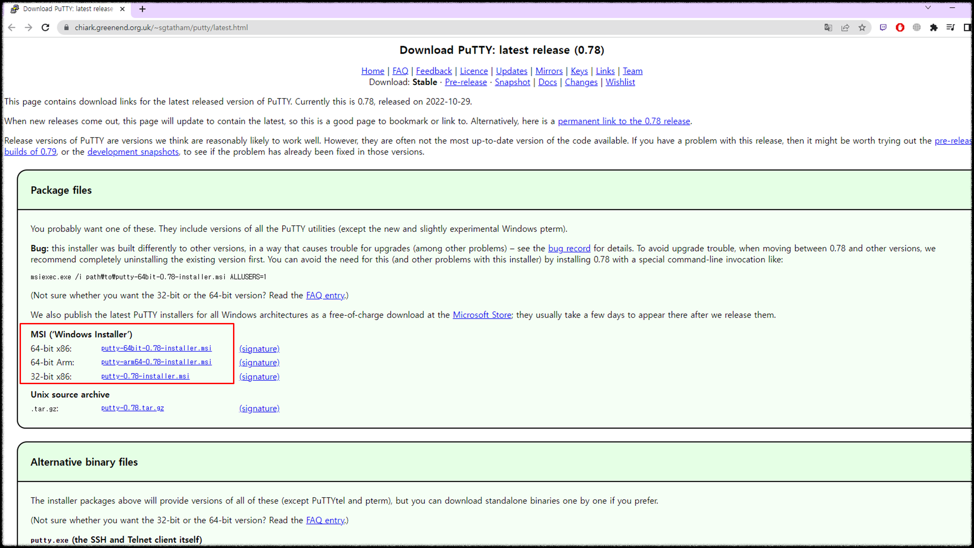Viewport: 974px width, 548px height.
Task: Open the Links navigation link
Action: [x=605, y=71]
